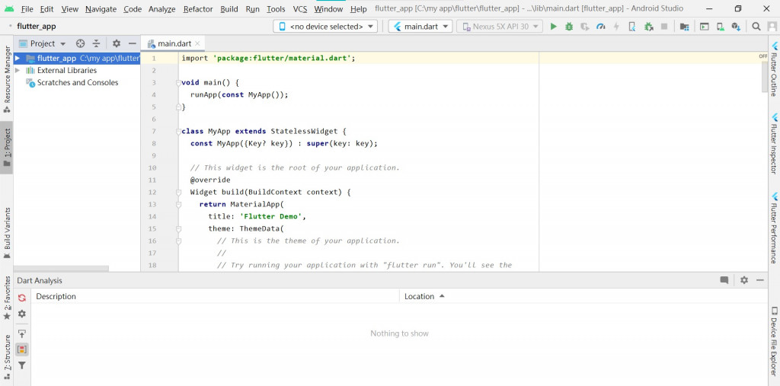
Task: Open the Profiler gauge icon
Action: tap(601, 27)
